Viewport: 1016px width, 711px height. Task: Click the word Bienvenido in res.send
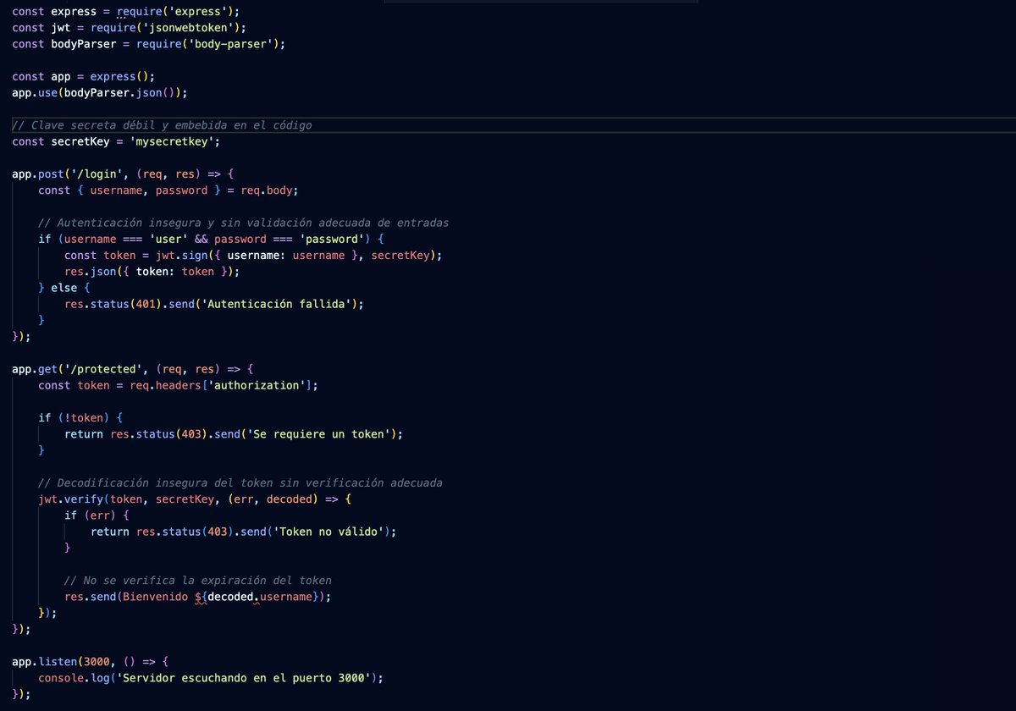click(156, 597)
